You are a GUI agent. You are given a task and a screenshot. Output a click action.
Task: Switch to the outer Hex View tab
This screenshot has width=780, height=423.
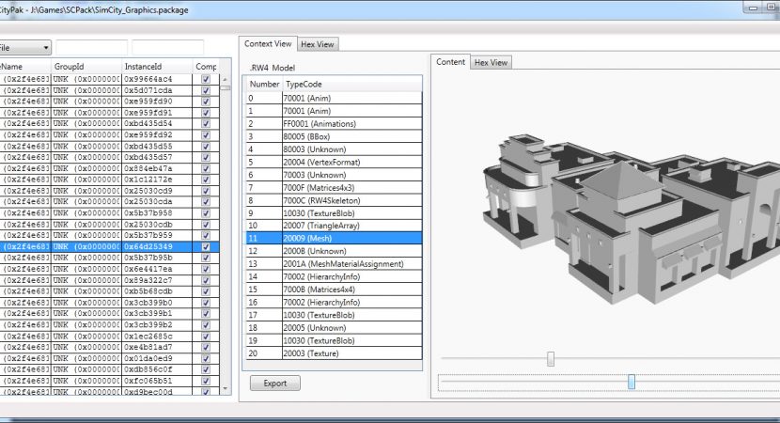pos(318,43)
